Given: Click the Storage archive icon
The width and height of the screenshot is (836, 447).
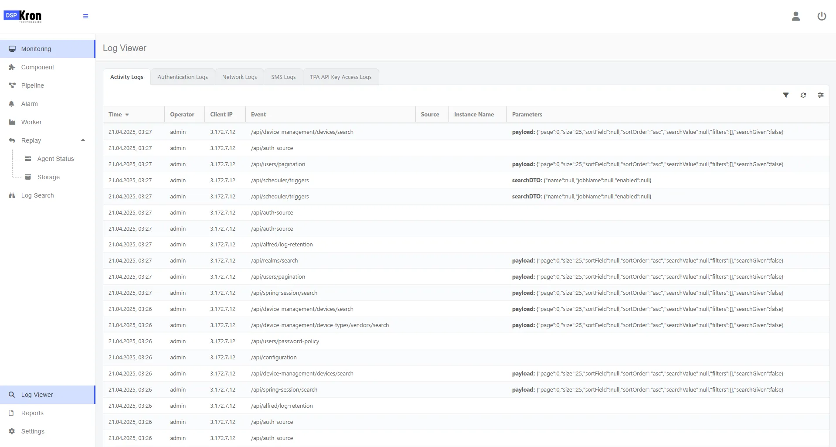Looking at the screenshot, I should (28, 177).
